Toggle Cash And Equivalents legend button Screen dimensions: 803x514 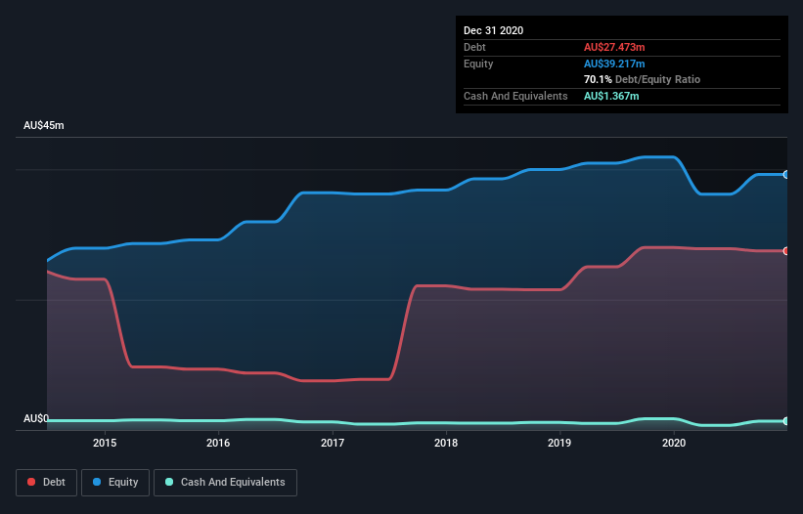tap(225, 483)
